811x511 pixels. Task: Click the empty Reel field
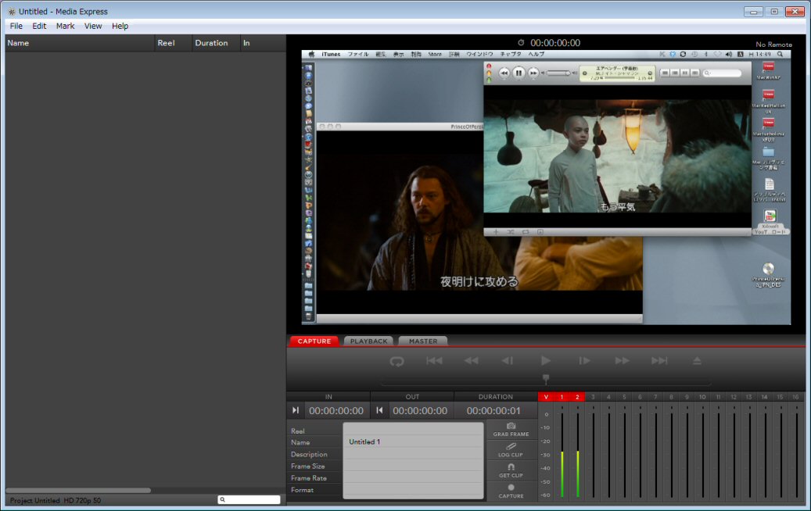point(413,430)
